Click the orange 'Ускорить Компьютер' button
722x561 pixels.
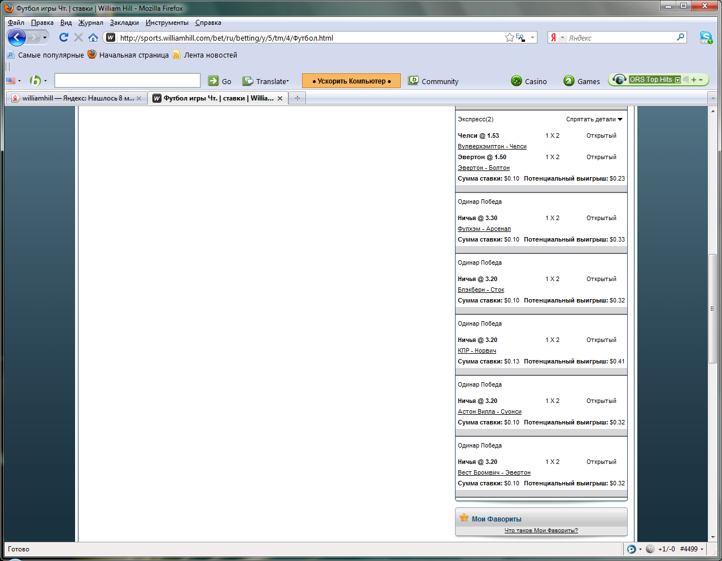[351, 81]
